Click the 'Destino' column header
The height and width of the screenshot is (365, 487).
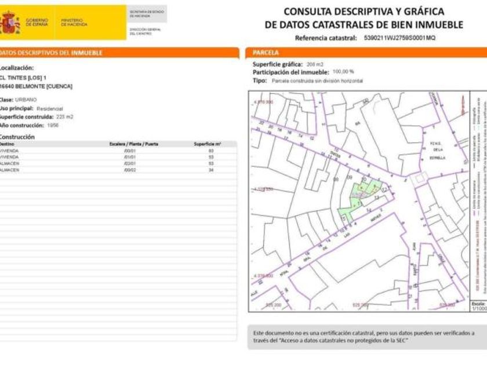pos(7,144)
